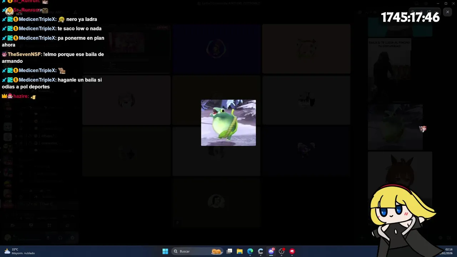Launch Microsoft Edge from the taskbar
457x257 pixels.
250,251
